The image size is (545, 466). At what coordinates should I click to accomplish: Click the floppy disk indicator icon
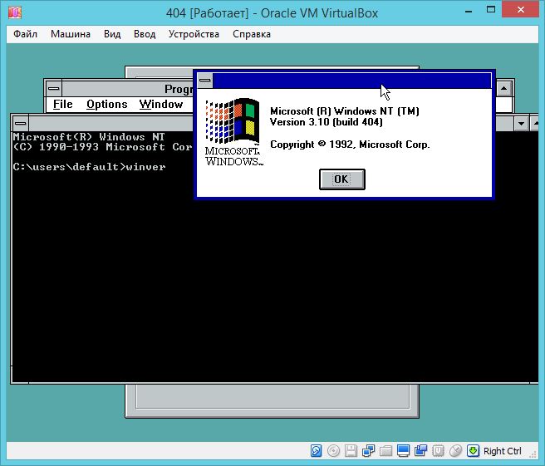(x=351, y=451)
